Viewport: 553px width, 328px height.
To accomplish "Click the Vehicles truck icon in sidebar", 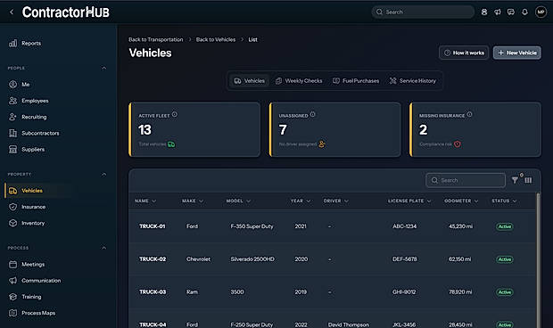I will pyautogui.click(x=13, y=191).
